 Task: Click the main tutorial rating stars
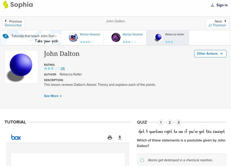pyautogui.click(x=52, y=69)
